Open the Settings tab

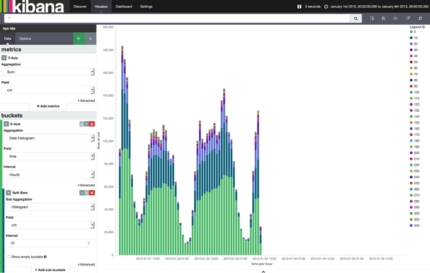[x=146, y=7]
